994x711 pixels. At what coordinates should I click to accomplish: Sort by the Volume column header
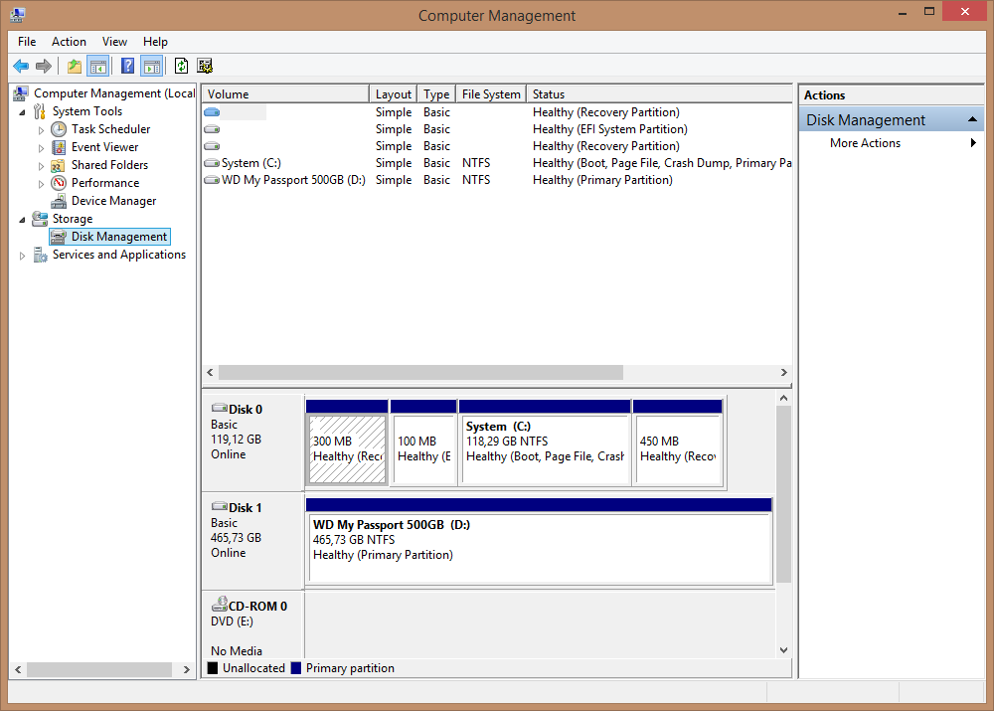click(x=285, y=93)
